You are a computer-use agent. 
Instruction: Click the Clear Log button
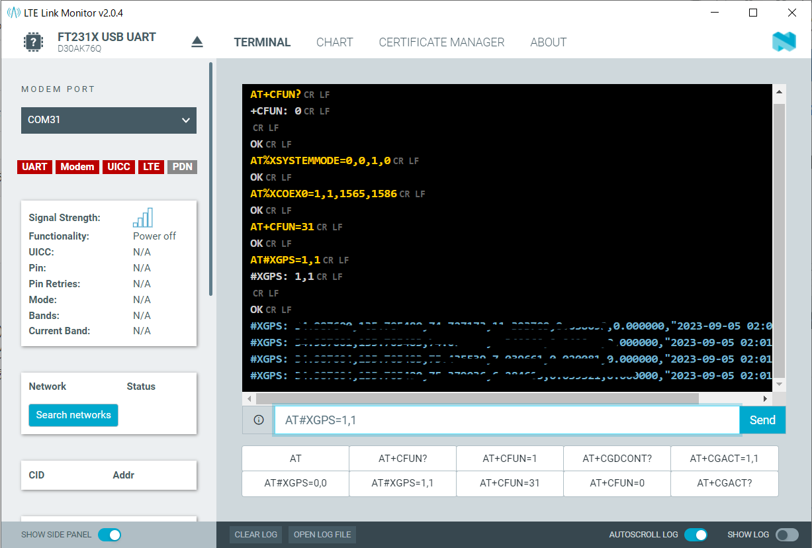[256, 535]
